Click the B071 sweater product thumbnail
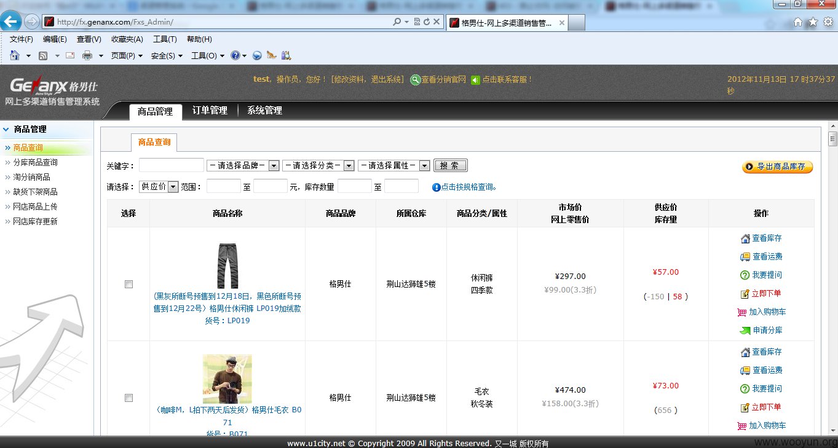 227,379
